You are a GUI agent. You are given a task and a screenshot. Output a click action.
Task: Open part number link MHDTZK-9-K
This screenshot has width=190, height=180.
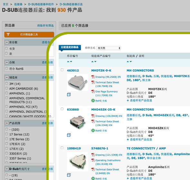(x=101, y=70)
